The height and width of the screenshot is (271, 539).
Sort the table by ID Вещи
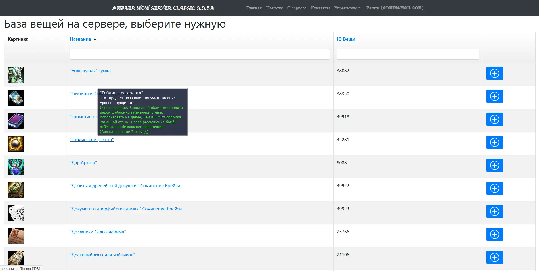point(346,39)
